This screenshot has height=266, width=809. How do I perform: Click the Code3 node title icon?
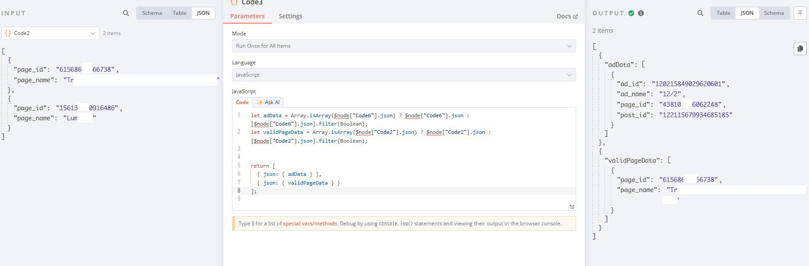[x=234, y=3]
